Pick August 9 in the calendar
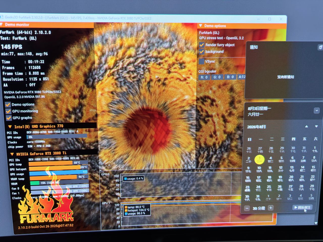Viewport: 323px width, 242px height. tap(248, 169)
